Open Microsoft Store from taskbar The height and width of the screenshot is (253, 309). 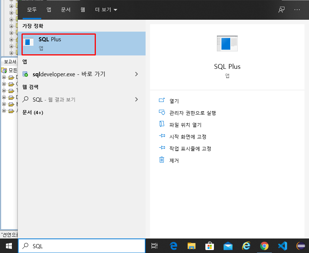[x=209, y=246]
